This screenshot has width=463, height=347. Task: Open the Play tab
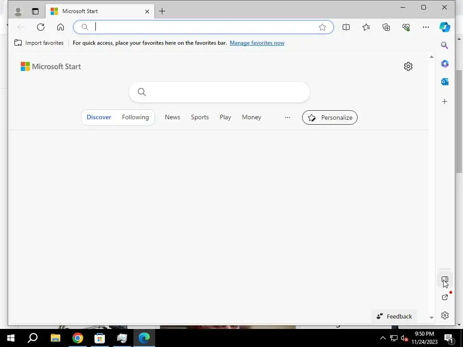click(x=225, y=117)
